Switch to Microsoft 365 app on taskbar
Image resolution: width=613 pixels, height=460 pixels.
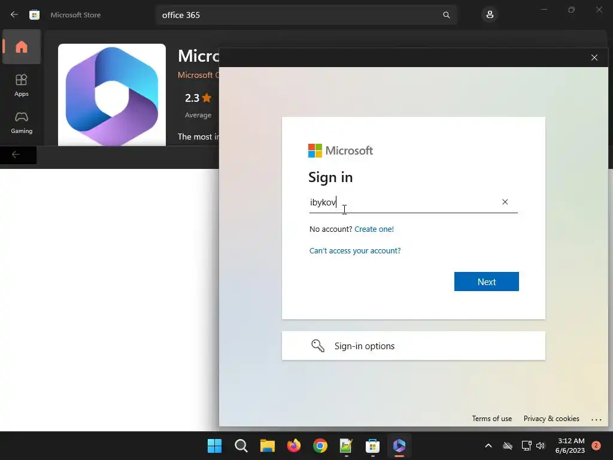399,446
